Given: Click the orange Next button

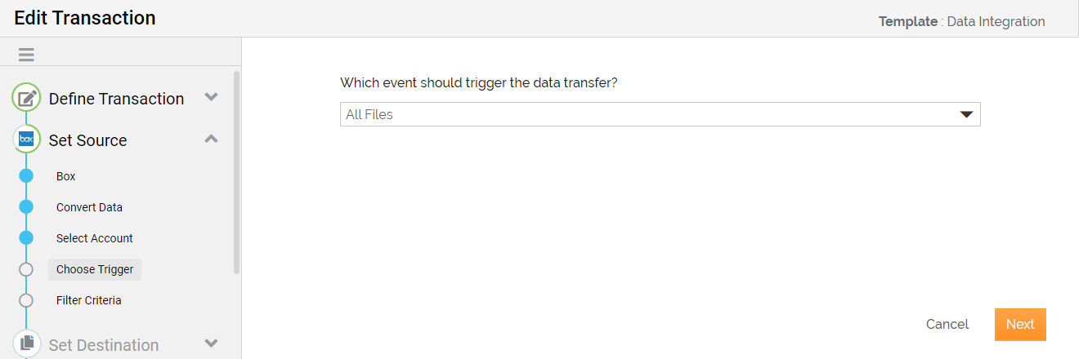Looking at the screenshot, I should [1020, 324].
